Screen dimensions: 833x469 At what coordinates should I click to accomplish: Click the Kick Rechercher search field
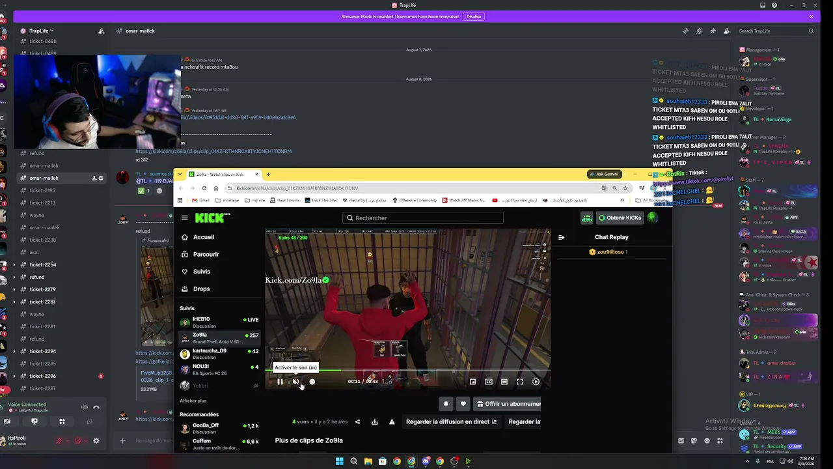[423, 218]
